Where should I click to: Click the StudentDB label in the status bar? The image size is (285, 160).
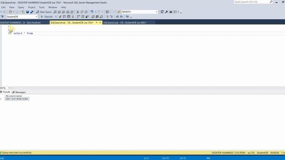click(x=262, y=153)
